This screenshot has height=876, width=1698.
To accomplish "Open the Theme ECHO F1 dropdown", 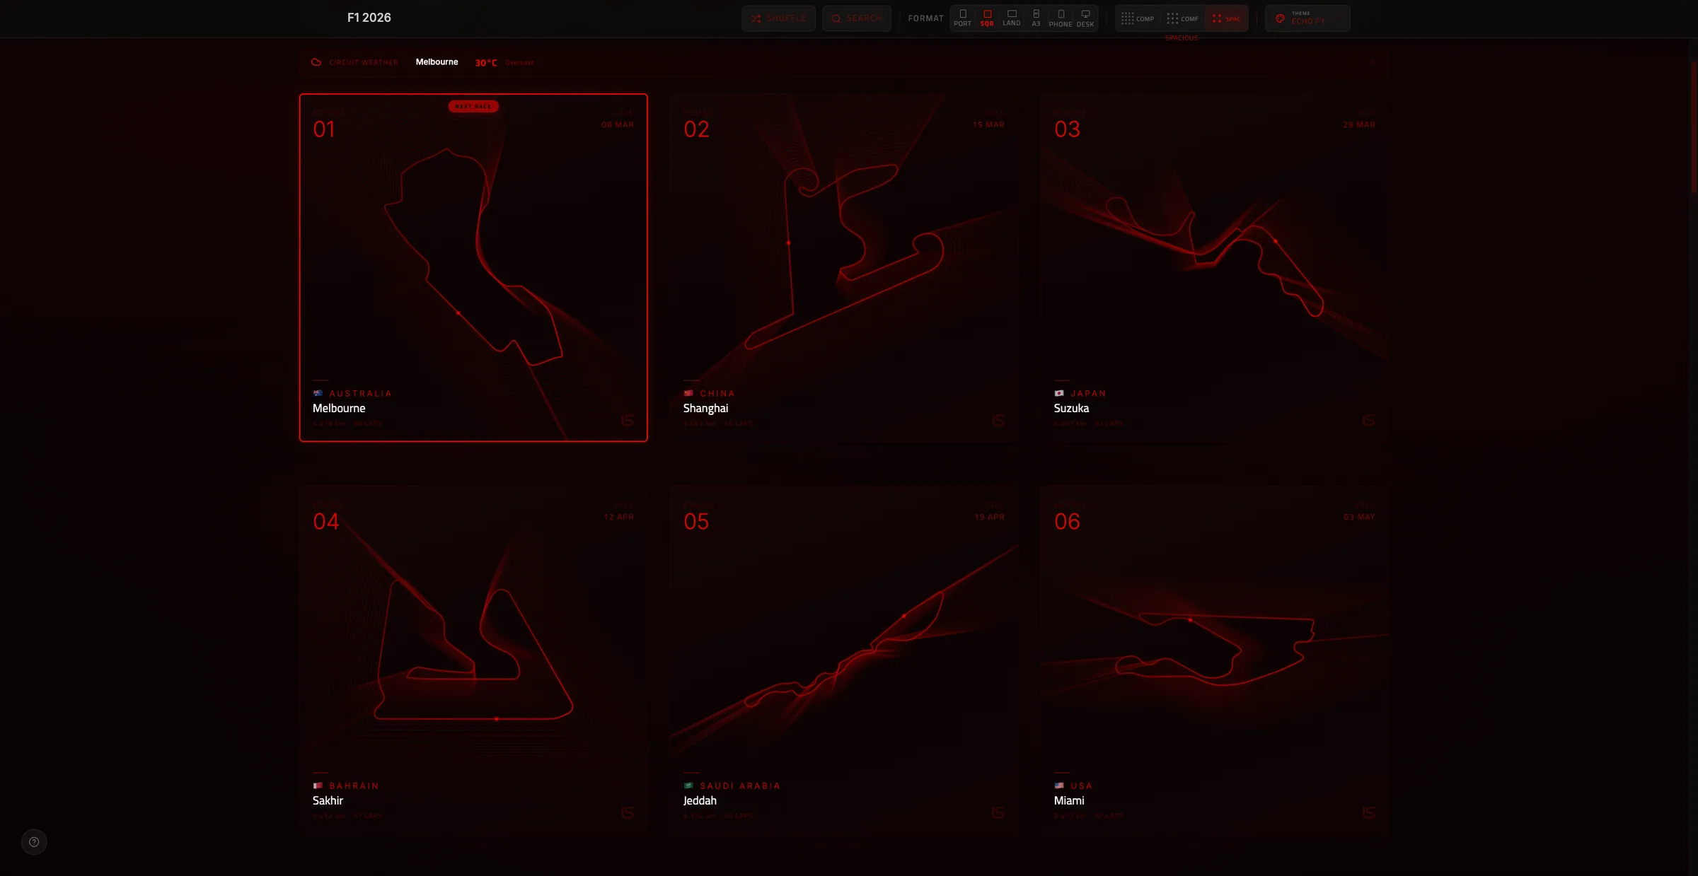I will [x=1307, y=18].
